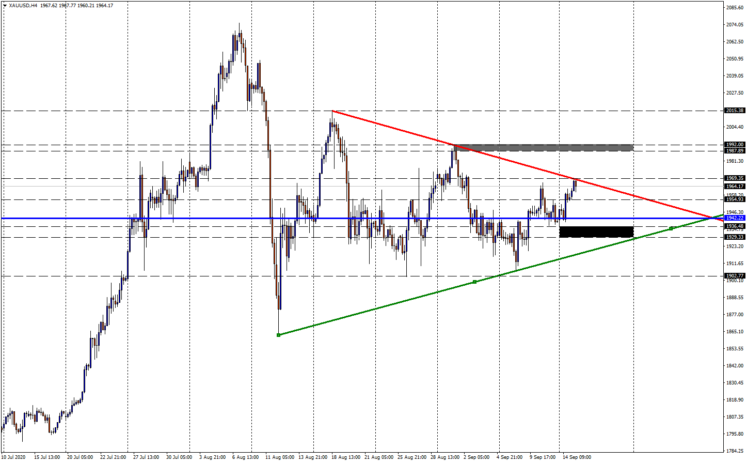Click the 1954.93 price label
This screenshot has height=463, width=747.
click(735, 199)
